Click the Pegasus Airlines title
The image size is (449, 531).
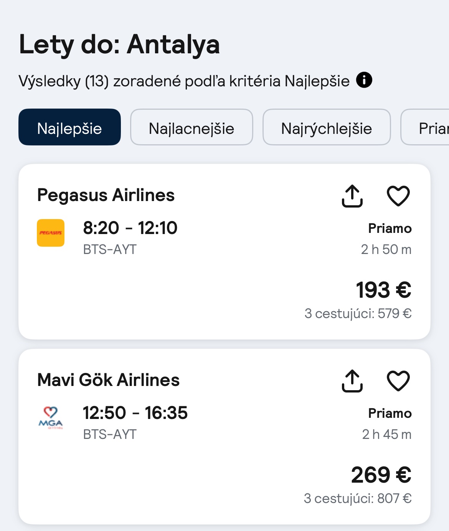106,195
